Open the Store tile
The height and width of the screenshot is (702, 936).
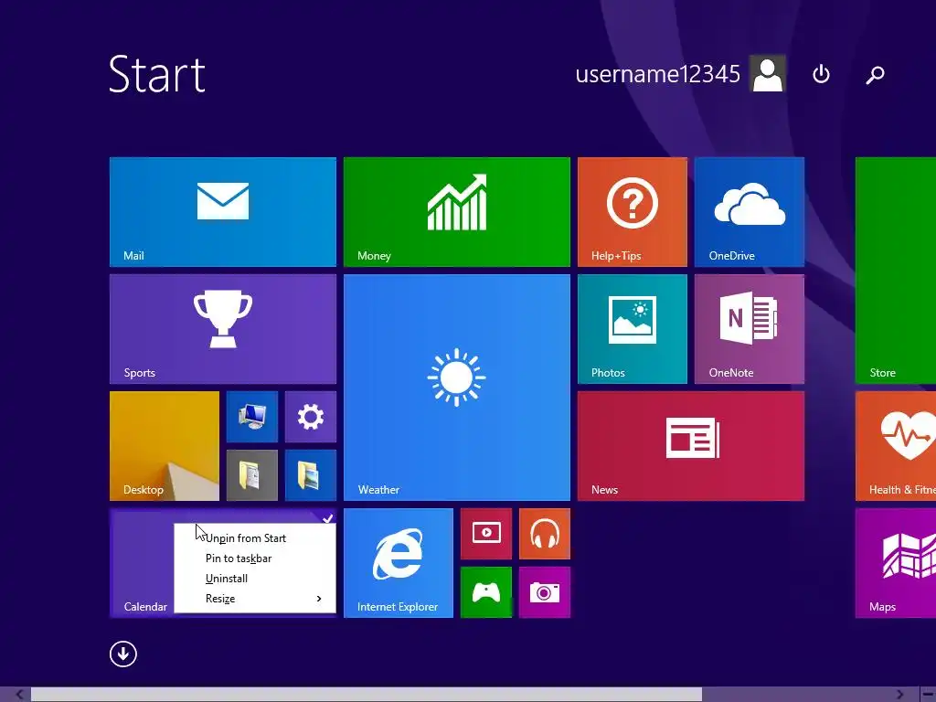(896, 271)
